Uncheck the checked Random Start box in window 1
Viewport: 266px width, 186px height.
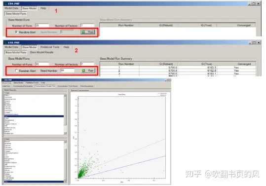(16, 32)
